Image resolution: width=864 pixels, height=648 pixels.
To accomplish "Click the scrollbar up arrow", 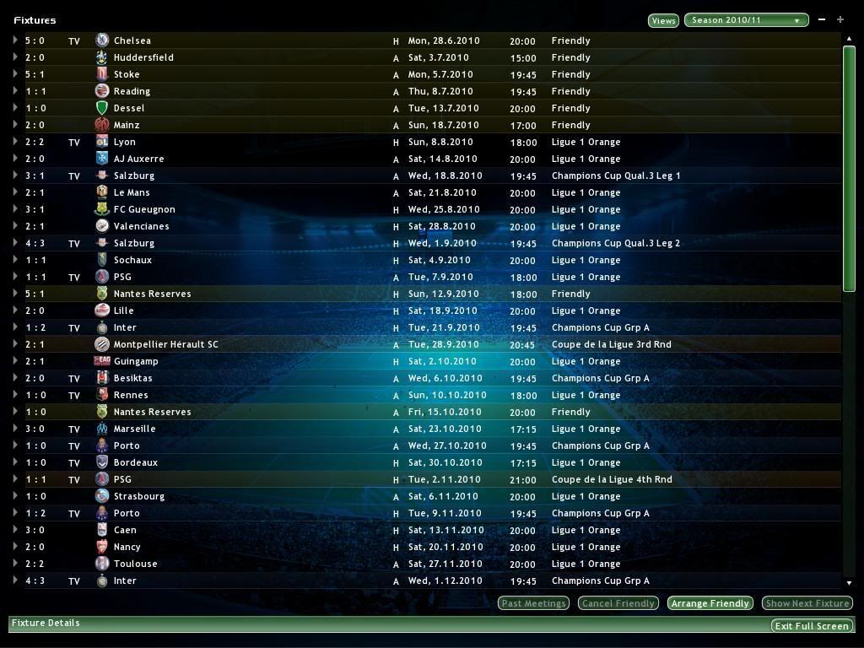I will tap(849, 39).
